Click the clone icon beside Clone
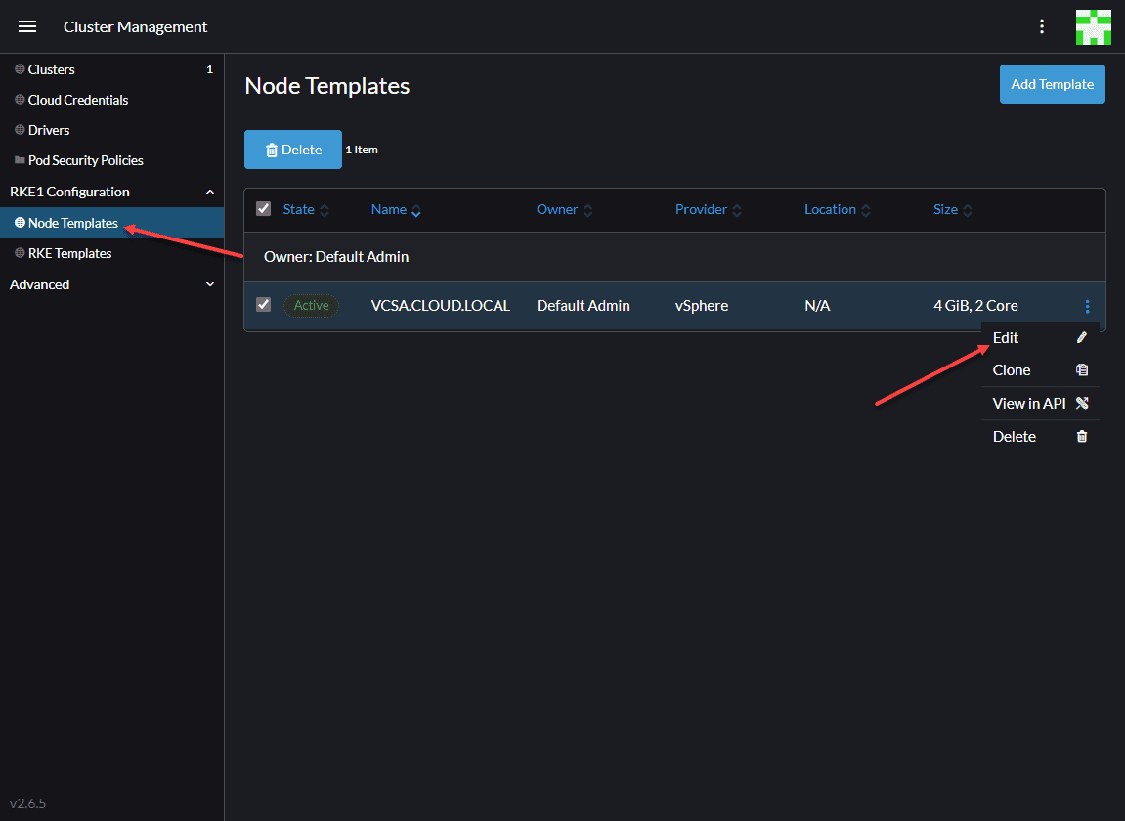 (x=1082, y=370)
